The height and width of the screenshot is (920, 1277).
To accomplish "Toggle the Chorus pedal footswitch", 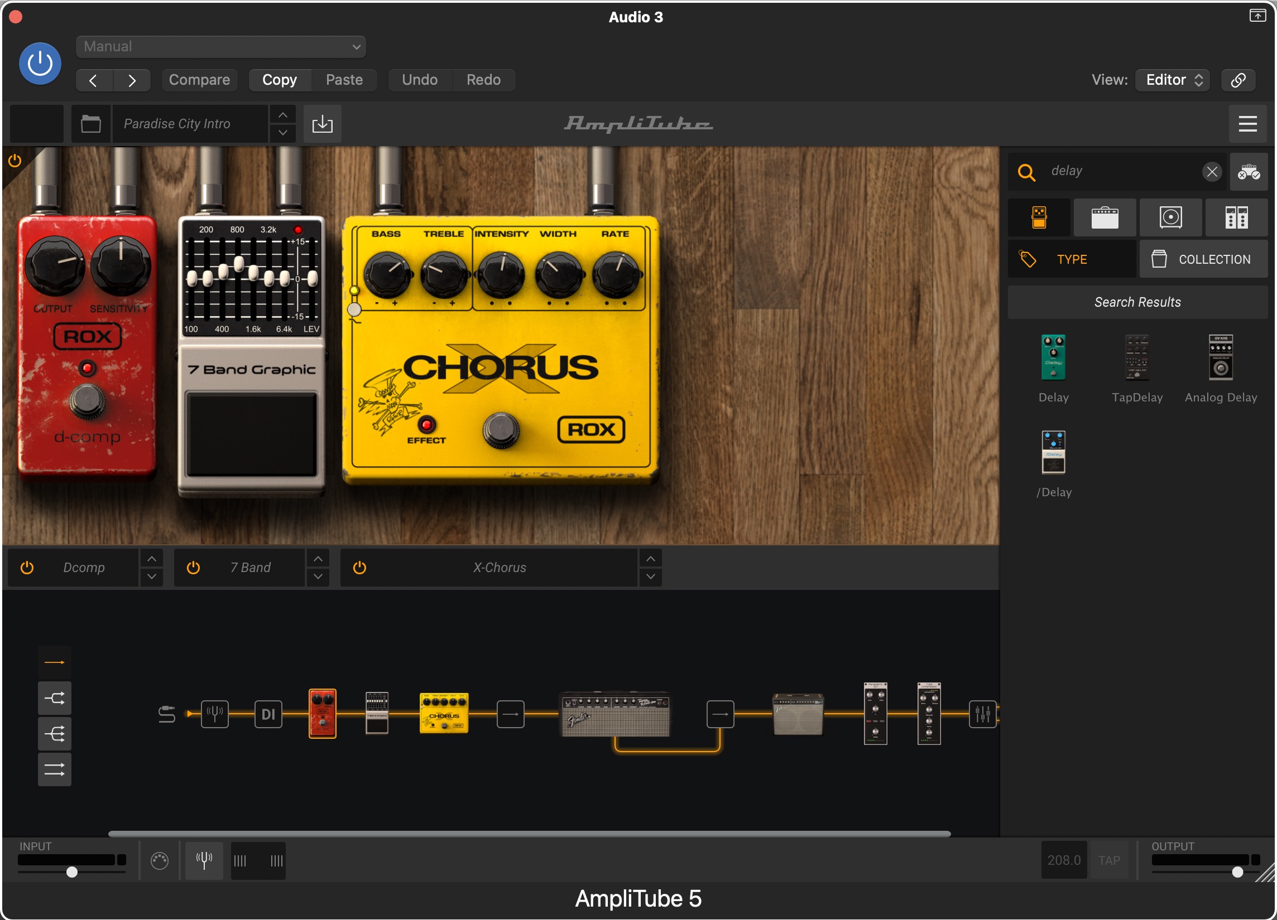I will point(501,431).
